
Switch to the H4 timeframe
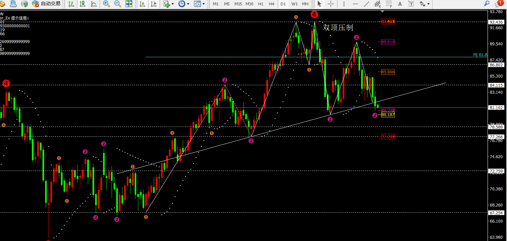(272, 4)
